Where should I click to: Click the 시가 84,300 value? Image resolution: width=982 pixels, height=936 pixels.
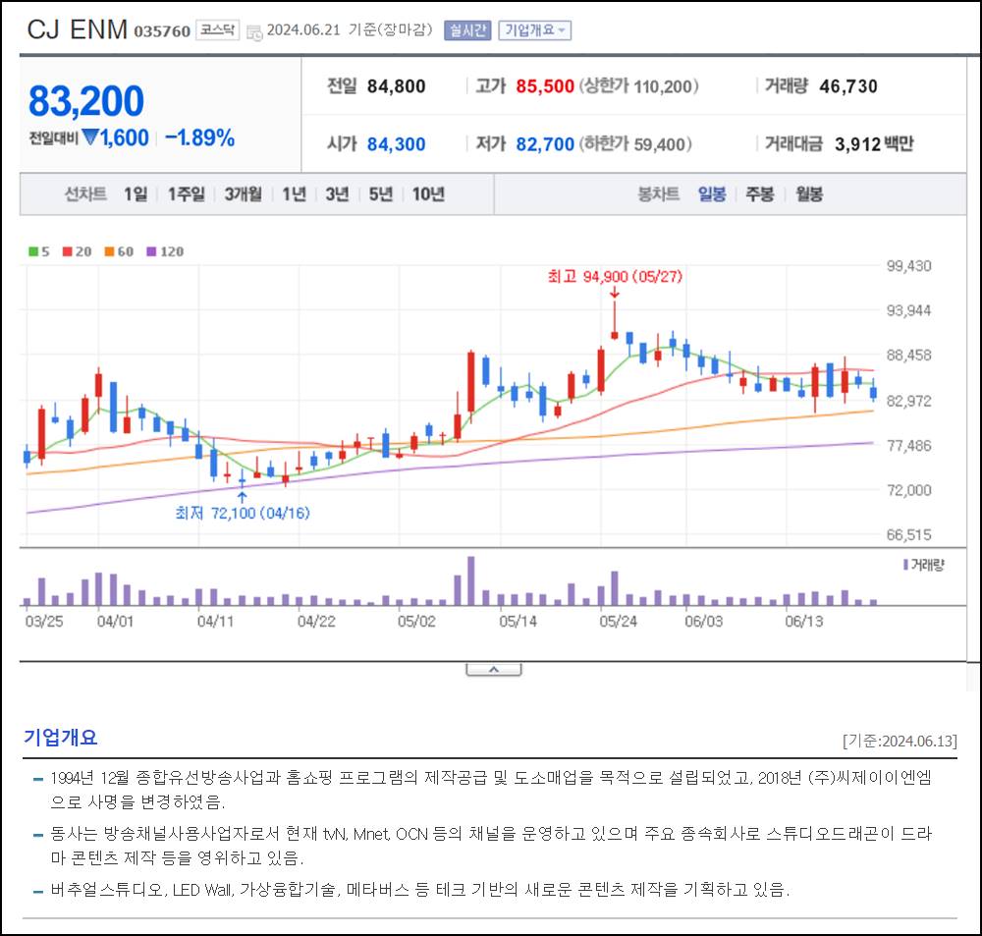396,144
